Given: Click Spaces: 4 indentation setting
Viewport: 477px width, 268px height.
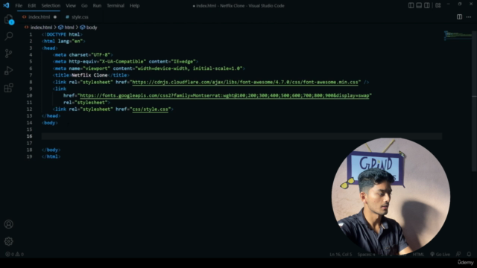Looking at the screenshot, I should click(x=366, y=254).
